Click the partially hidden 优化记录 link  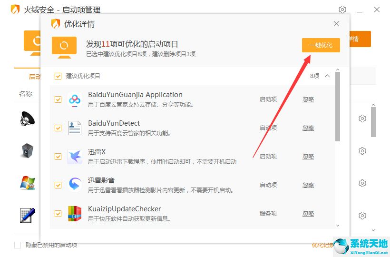click(322, 245)
